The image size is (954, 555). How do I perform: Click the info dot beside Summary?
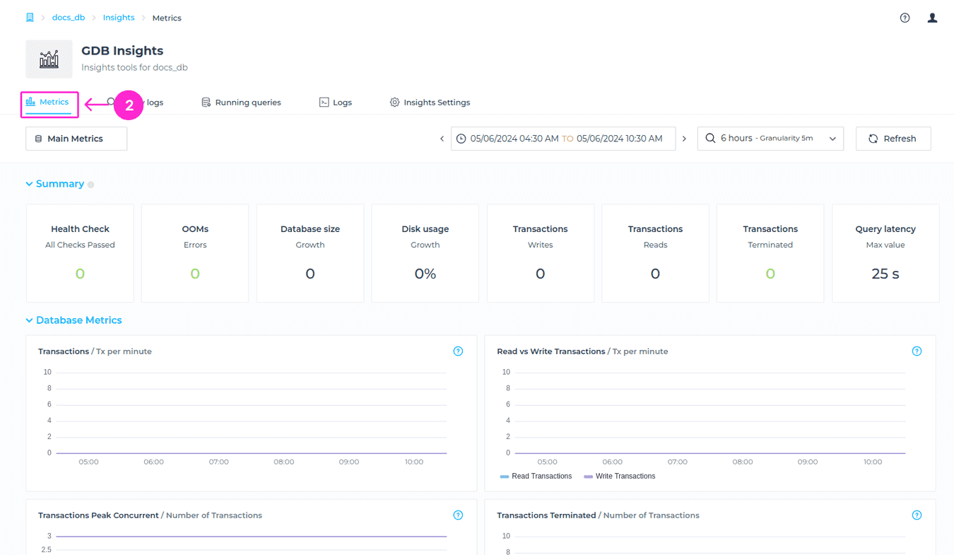point(91,185)
